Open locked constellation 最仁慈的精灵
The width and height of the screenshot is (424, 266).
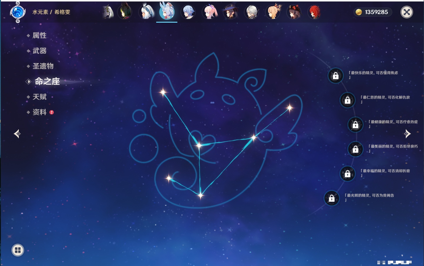click(x=348, y=100)
